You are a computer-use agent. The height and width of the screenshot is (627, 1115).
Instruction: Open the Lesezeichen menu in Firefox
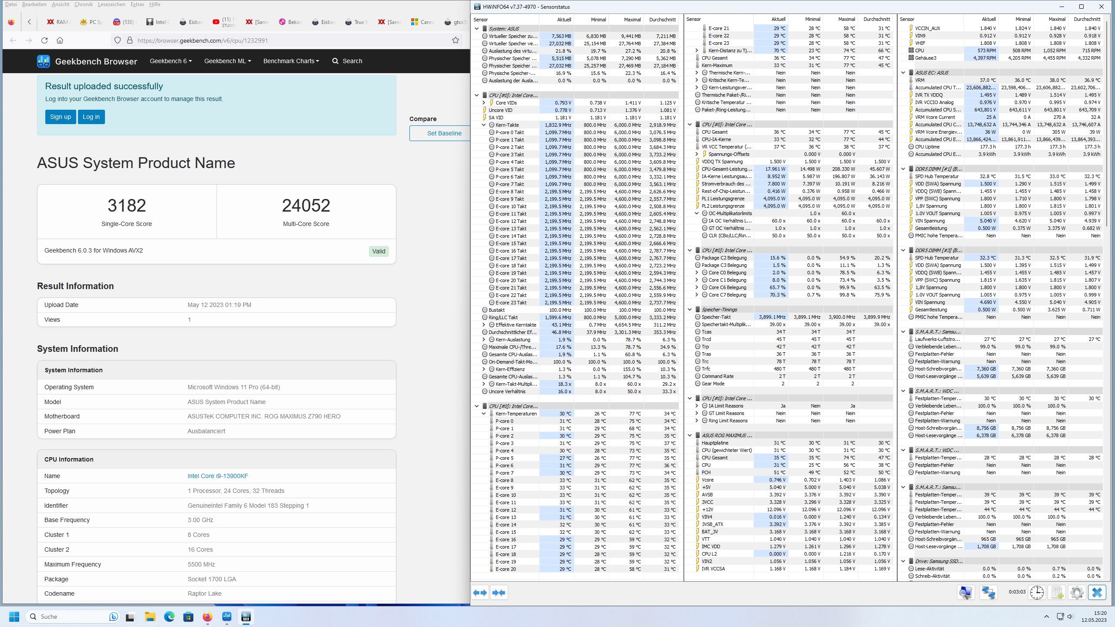(x=111, y=4)
